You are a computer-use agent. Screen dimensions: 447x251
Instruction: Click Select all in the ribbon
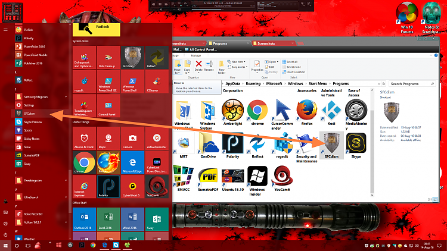coord(290,62)
